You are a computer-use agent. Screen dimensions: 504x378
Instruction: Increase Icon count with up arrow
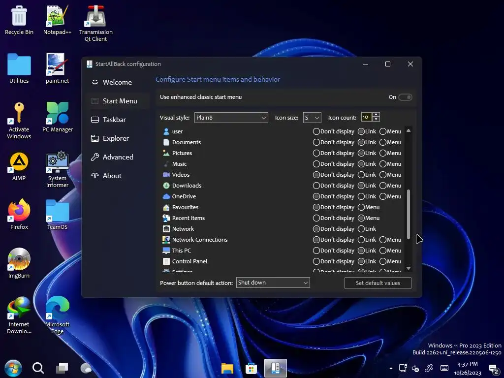click(376, 115)
